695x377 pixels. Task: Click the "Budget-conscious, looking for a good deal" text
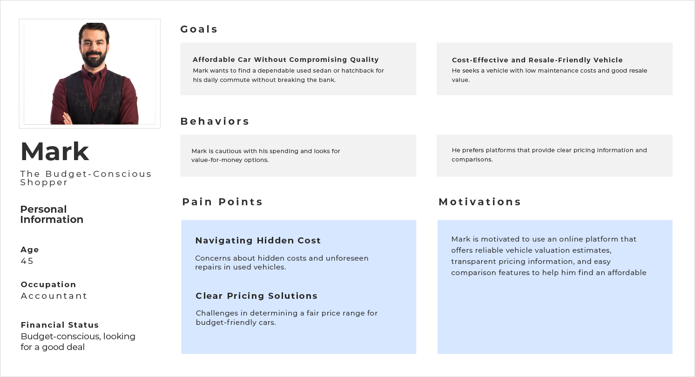78,342
